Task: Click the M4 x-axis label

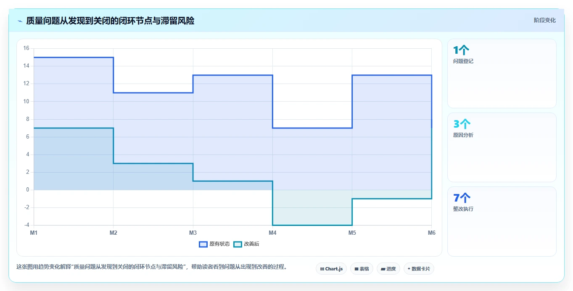Action: (272, 233)
